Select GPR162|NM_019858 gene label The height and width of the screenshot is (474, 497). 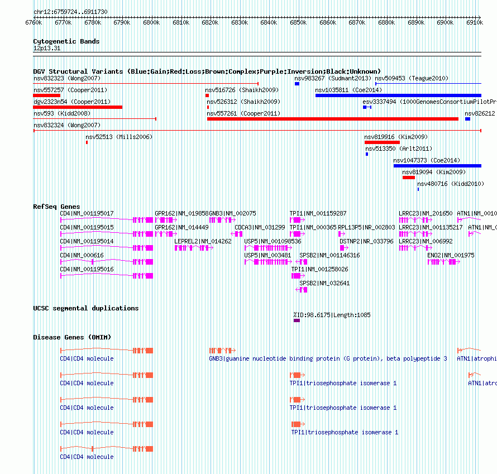[x=181, y=214]
